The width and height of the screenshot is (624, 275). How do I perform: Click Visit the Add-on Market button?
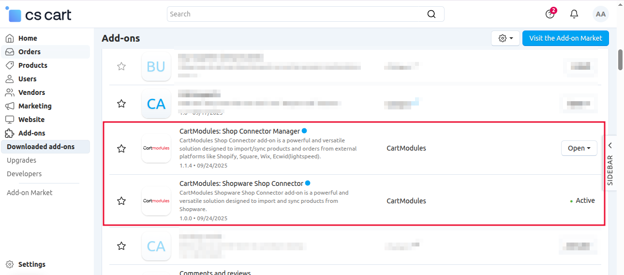(565, 38)
